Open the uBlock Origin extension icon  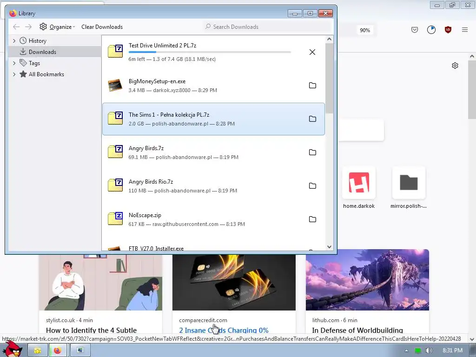(x=448, y=30)
